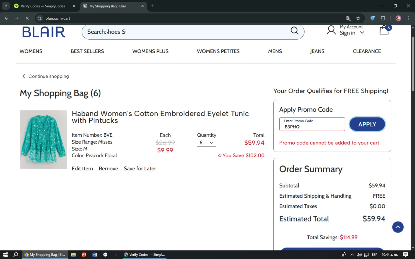This screenshot has width=415, height=259.
Task: Open the tab search dropdown arrow
Action: click(6, 6)
